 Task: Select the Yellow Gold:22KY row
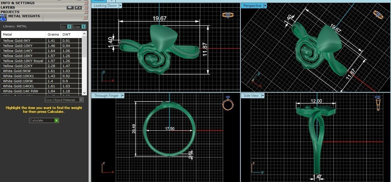coord(41,66)
